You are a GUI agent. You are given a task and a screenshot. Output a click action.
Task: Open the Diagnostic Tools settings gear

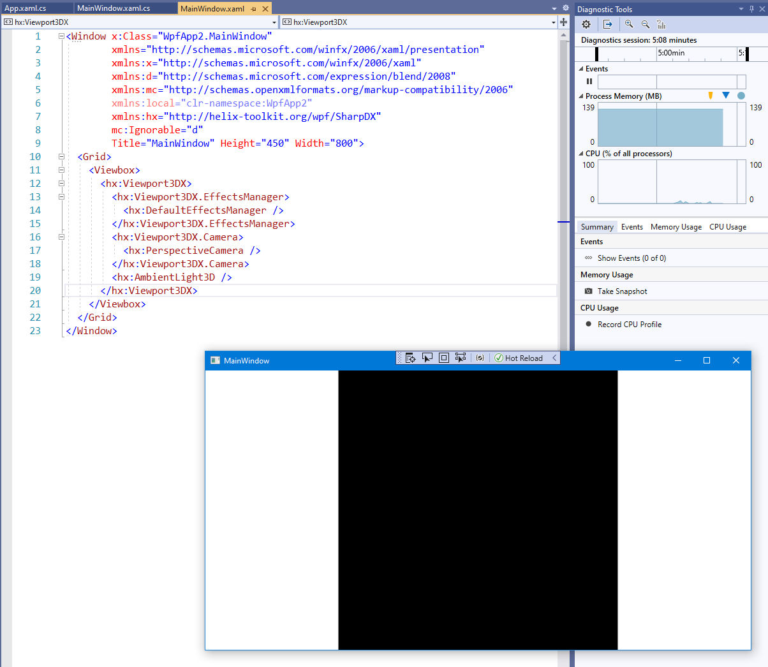coord(586,24)
